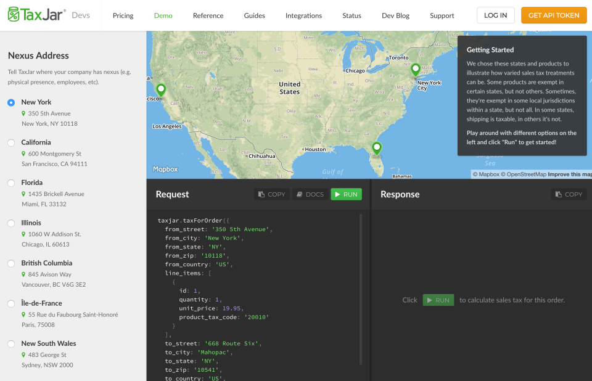The height and width of the screenshot is (381, 592).
Task: Open DOCS for the request
Action: tap(310, 194)
